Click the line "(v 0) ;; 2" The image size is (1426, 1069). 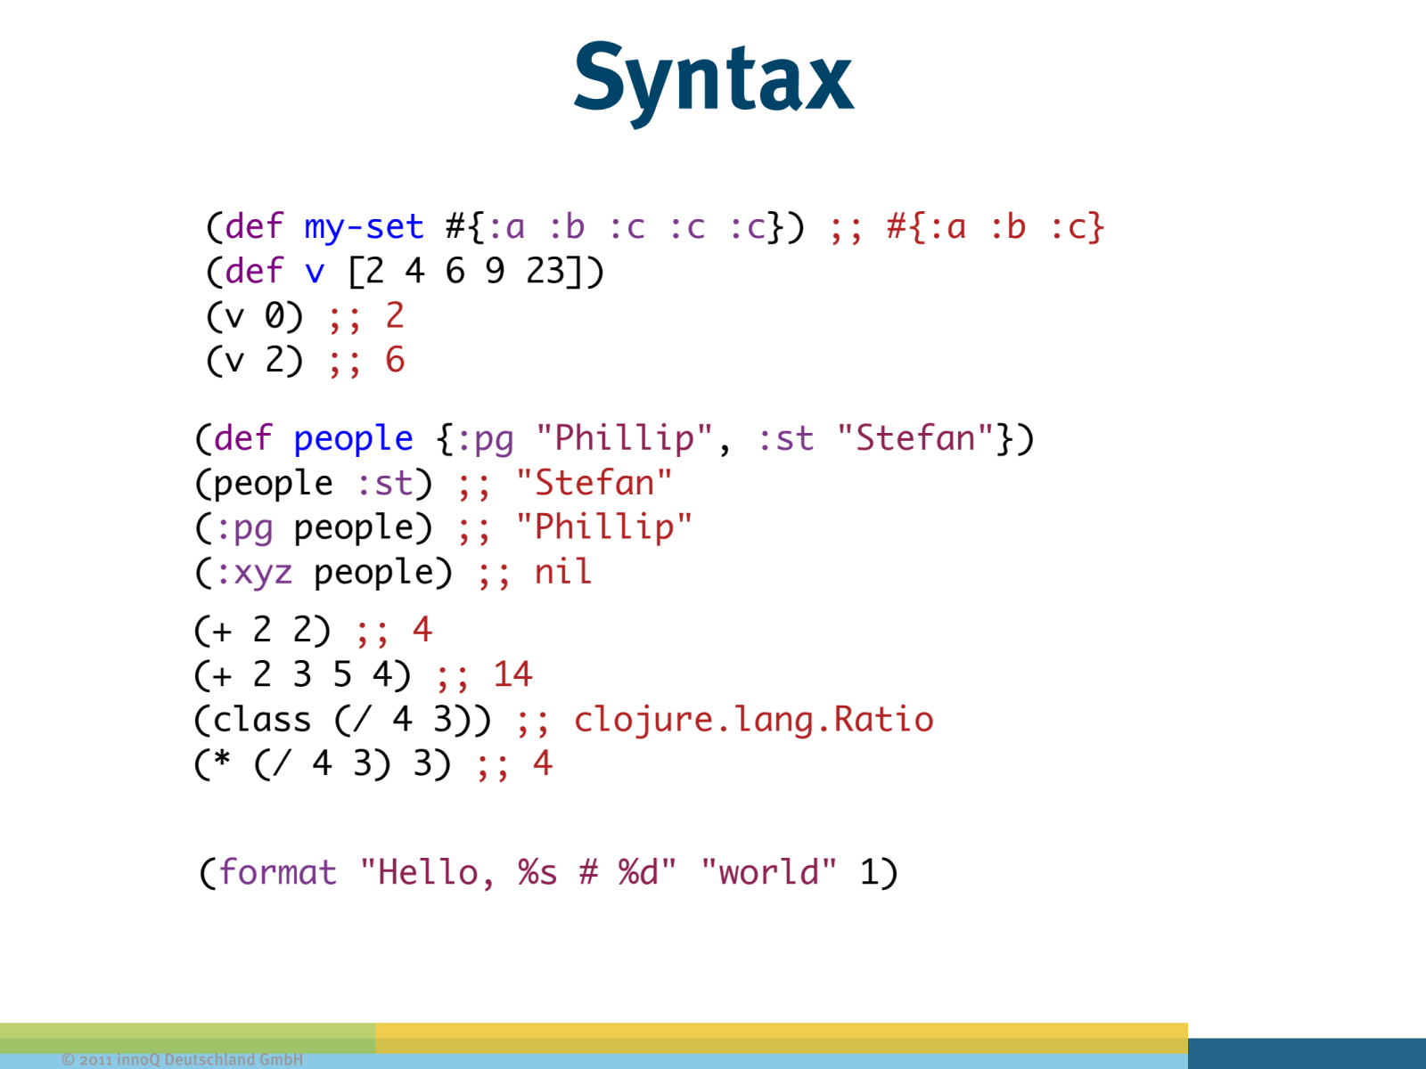[x=305, y=315]
